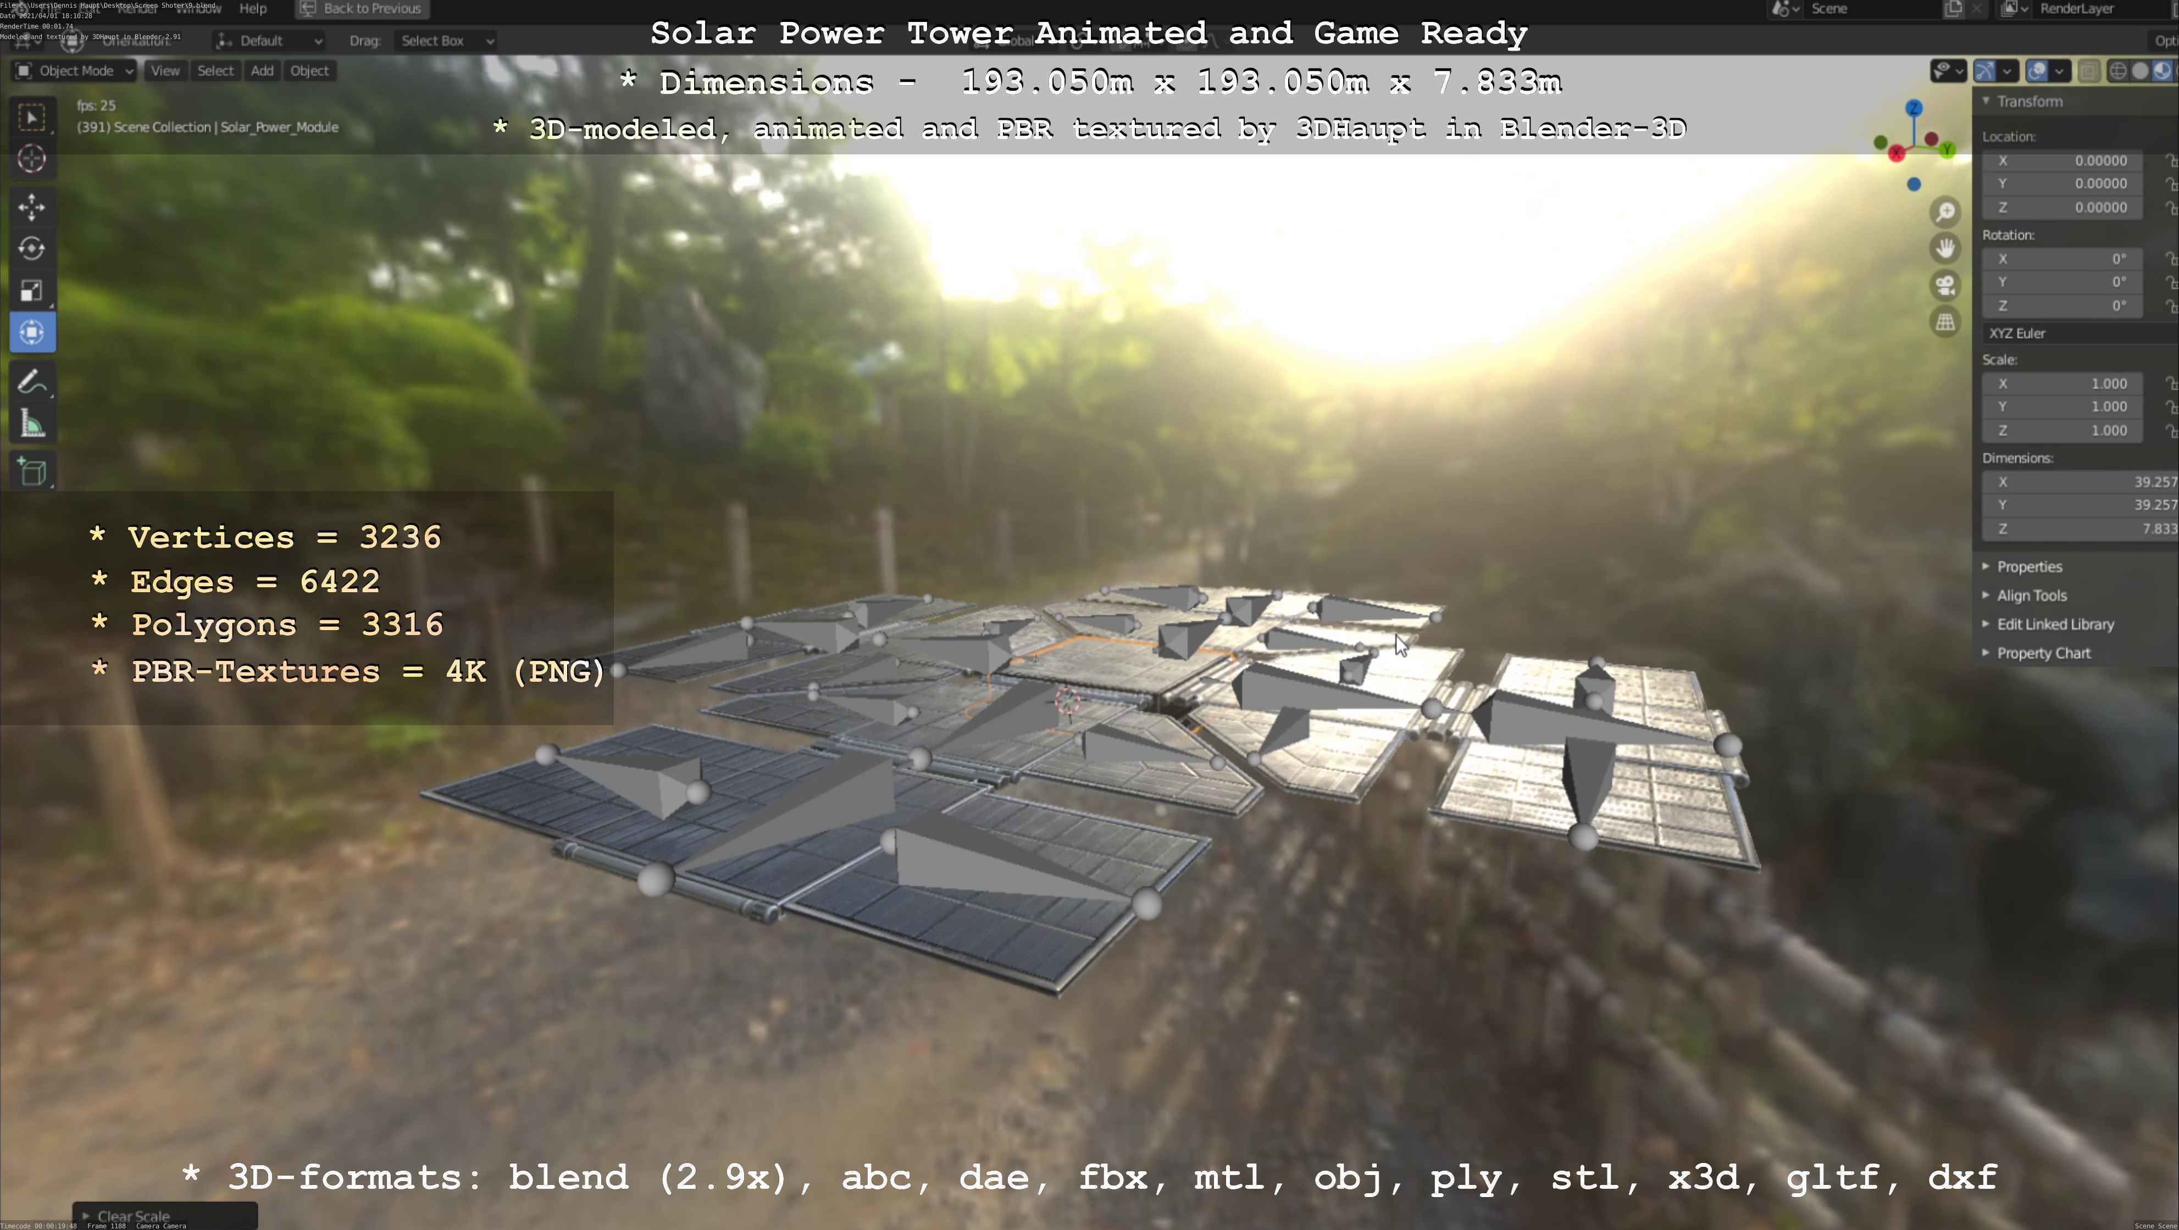Open the Object Mode dropdown
Viewport: 2179px width, 1230px height.
pyautogui.click(x=74, y=71)
